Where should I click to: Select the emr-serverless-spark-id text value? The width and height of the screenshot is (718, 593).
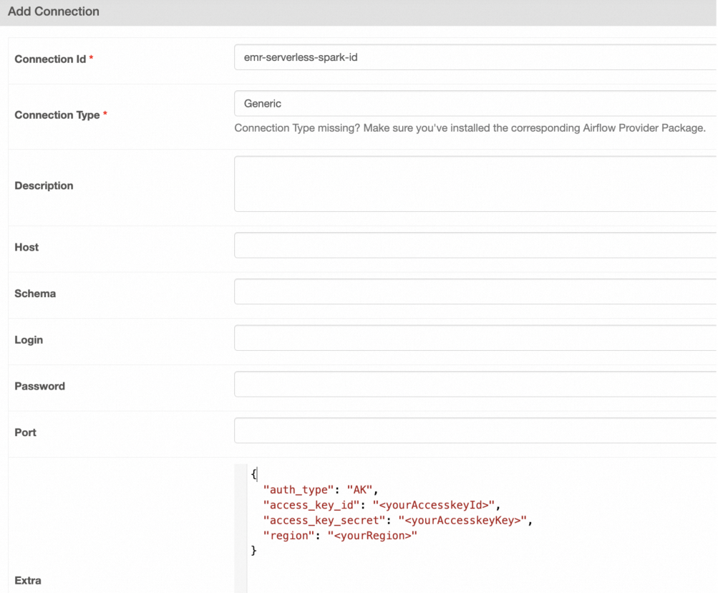(x=301, y=58)
